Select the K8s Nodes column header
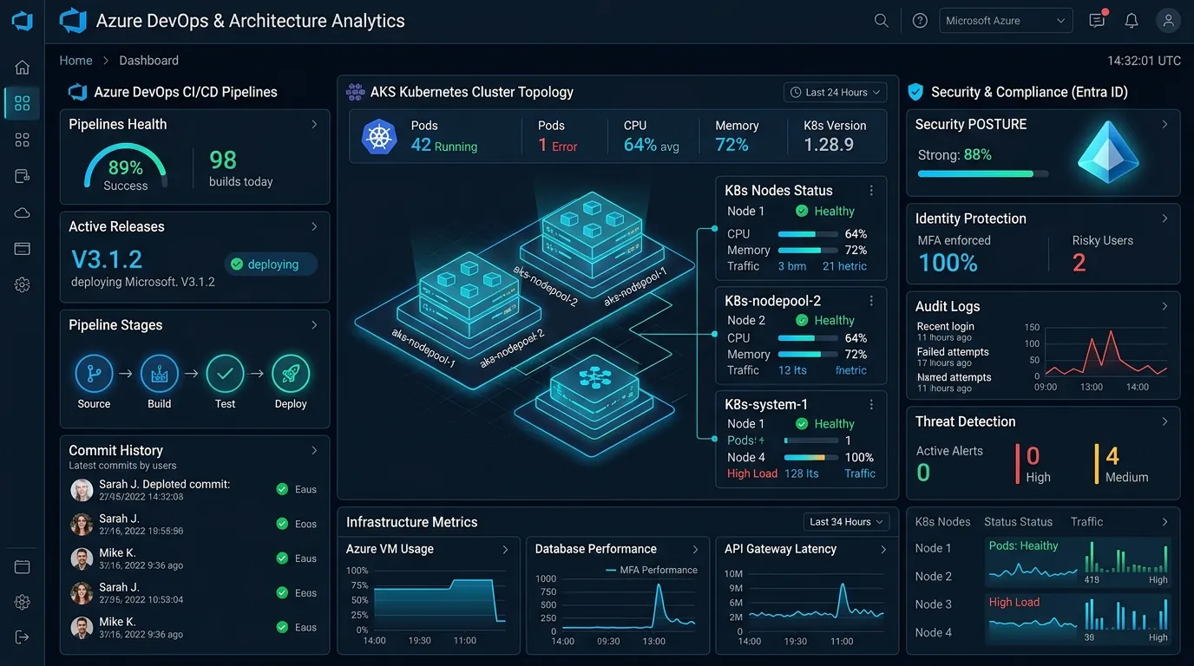 (x=942, y=522)
